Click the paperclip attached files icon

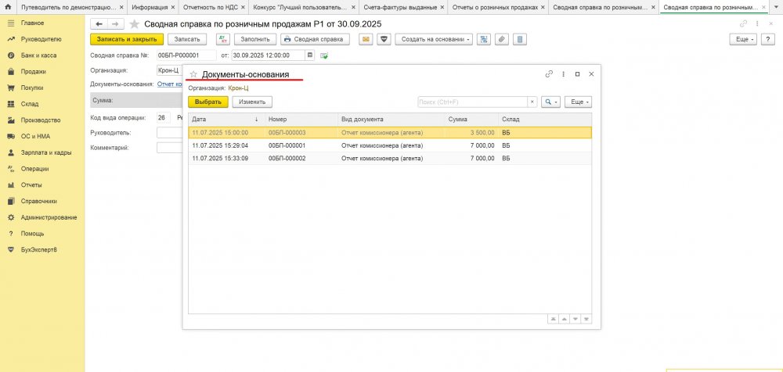pos(502,39)
